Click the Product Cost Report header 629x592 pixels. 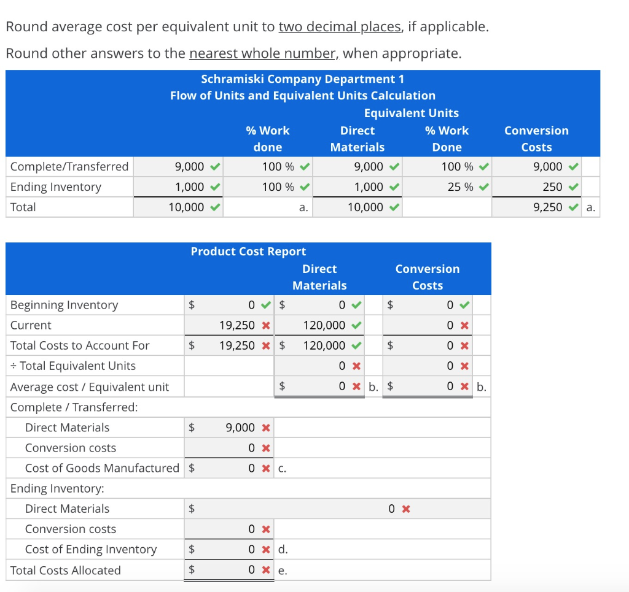pyautogui.click(x=248, y=251)
